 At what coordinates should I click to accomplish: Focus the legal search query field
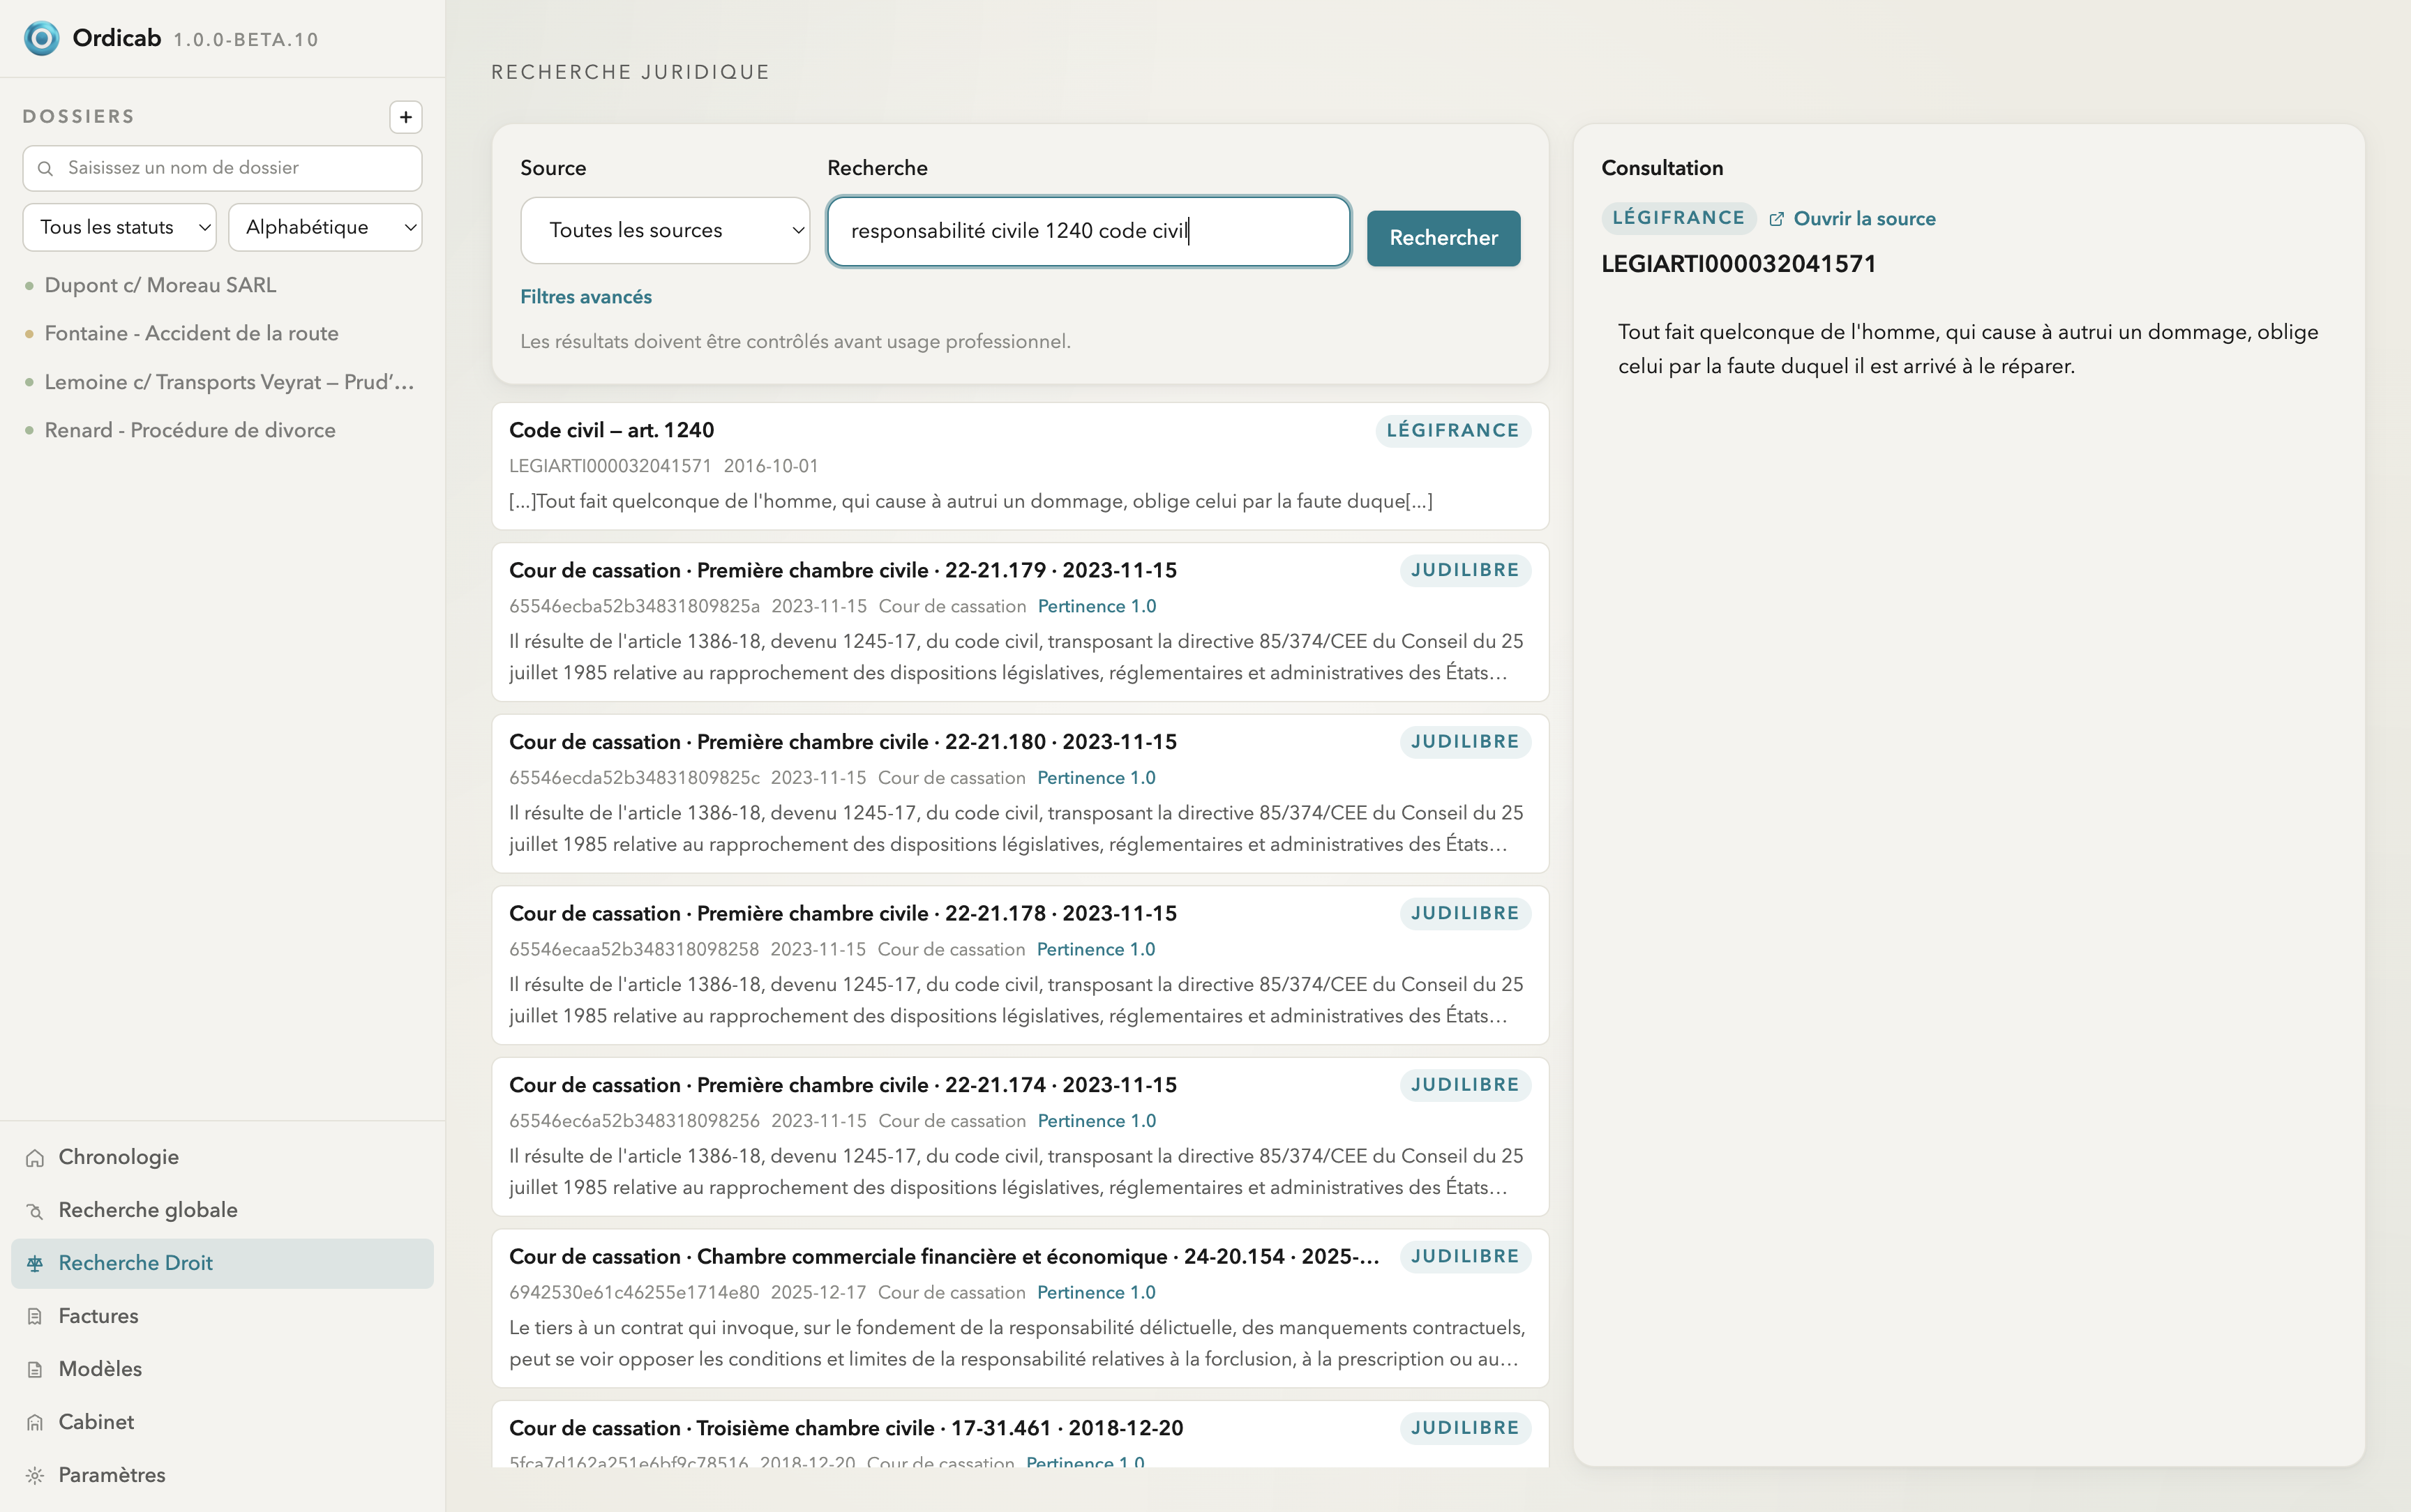[1088, 231]
